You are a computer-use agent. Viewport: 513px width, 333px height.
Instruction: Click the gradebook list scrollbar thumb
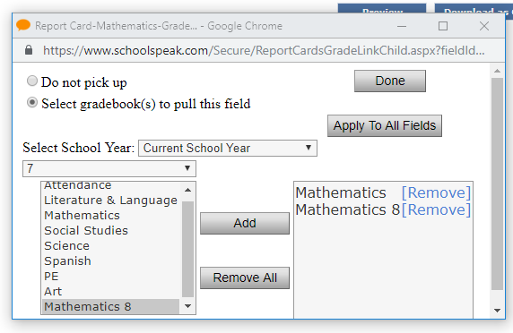click(x=187, y=249)
